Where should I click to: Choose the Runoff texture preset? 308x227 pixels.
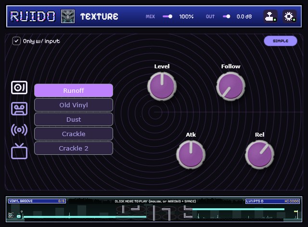point(74,90)
